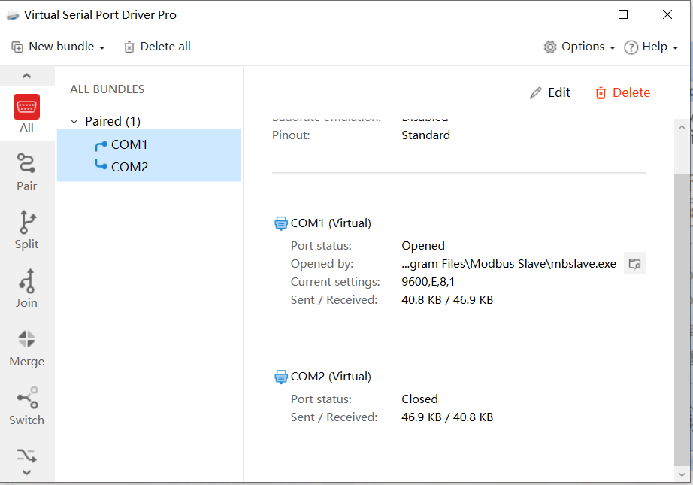Select COM1 in the bundle tree
The width and height of the screenshot is (693, 485).
click(x=129, y=144)
